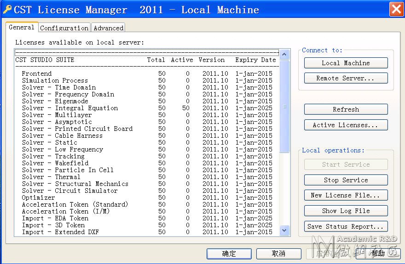Screen dimensions: 405x264
Task: Click the scroll up arrow of license list
Action: coord(284,54)
